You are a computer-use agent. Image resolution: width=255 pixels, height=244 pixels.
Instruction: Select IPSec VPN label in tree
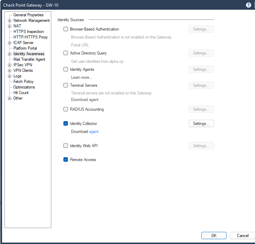coord(23,65)
